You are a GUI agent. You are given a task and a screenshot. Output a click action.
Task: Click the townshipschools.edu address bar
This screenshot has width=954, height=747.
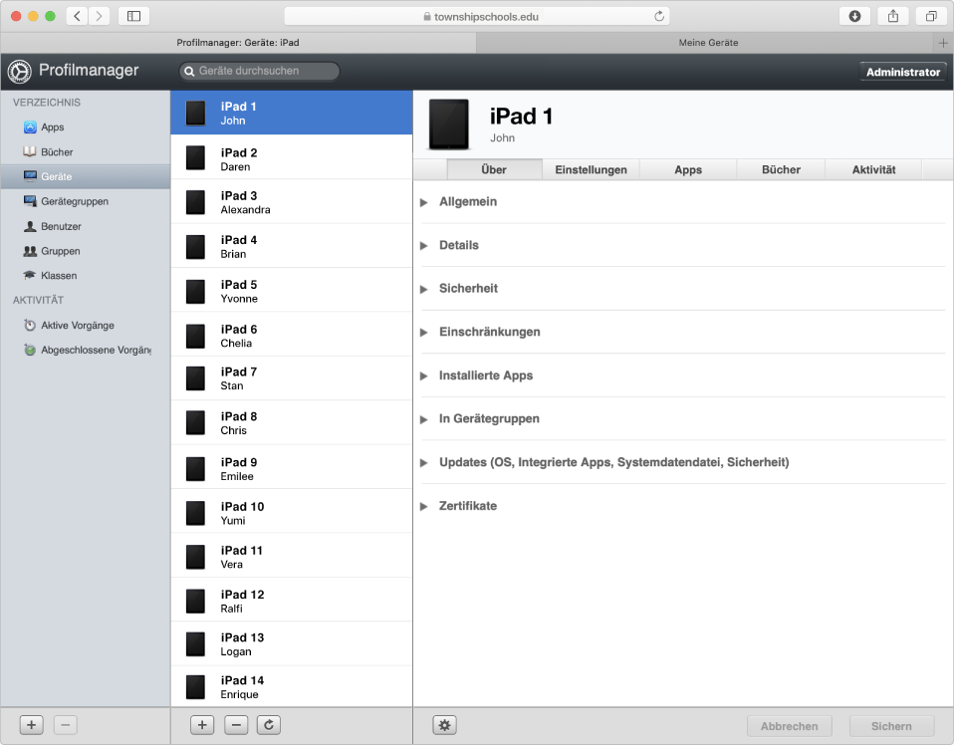pos(477,16)
